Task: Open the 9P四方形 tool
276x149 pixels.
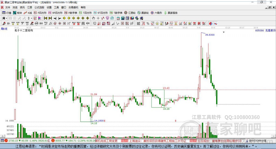Action: [56, 13]
